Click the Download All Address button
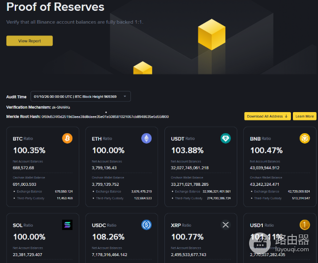Image resolution: width=318 pixels, height=263 pixels. click(x=267, y=116)
